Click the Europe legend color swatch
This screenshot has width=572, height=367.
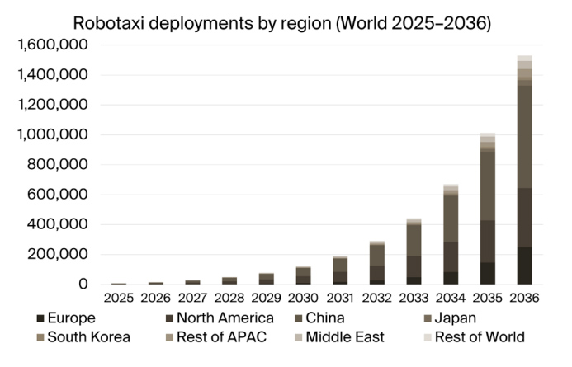click(40, 318)
